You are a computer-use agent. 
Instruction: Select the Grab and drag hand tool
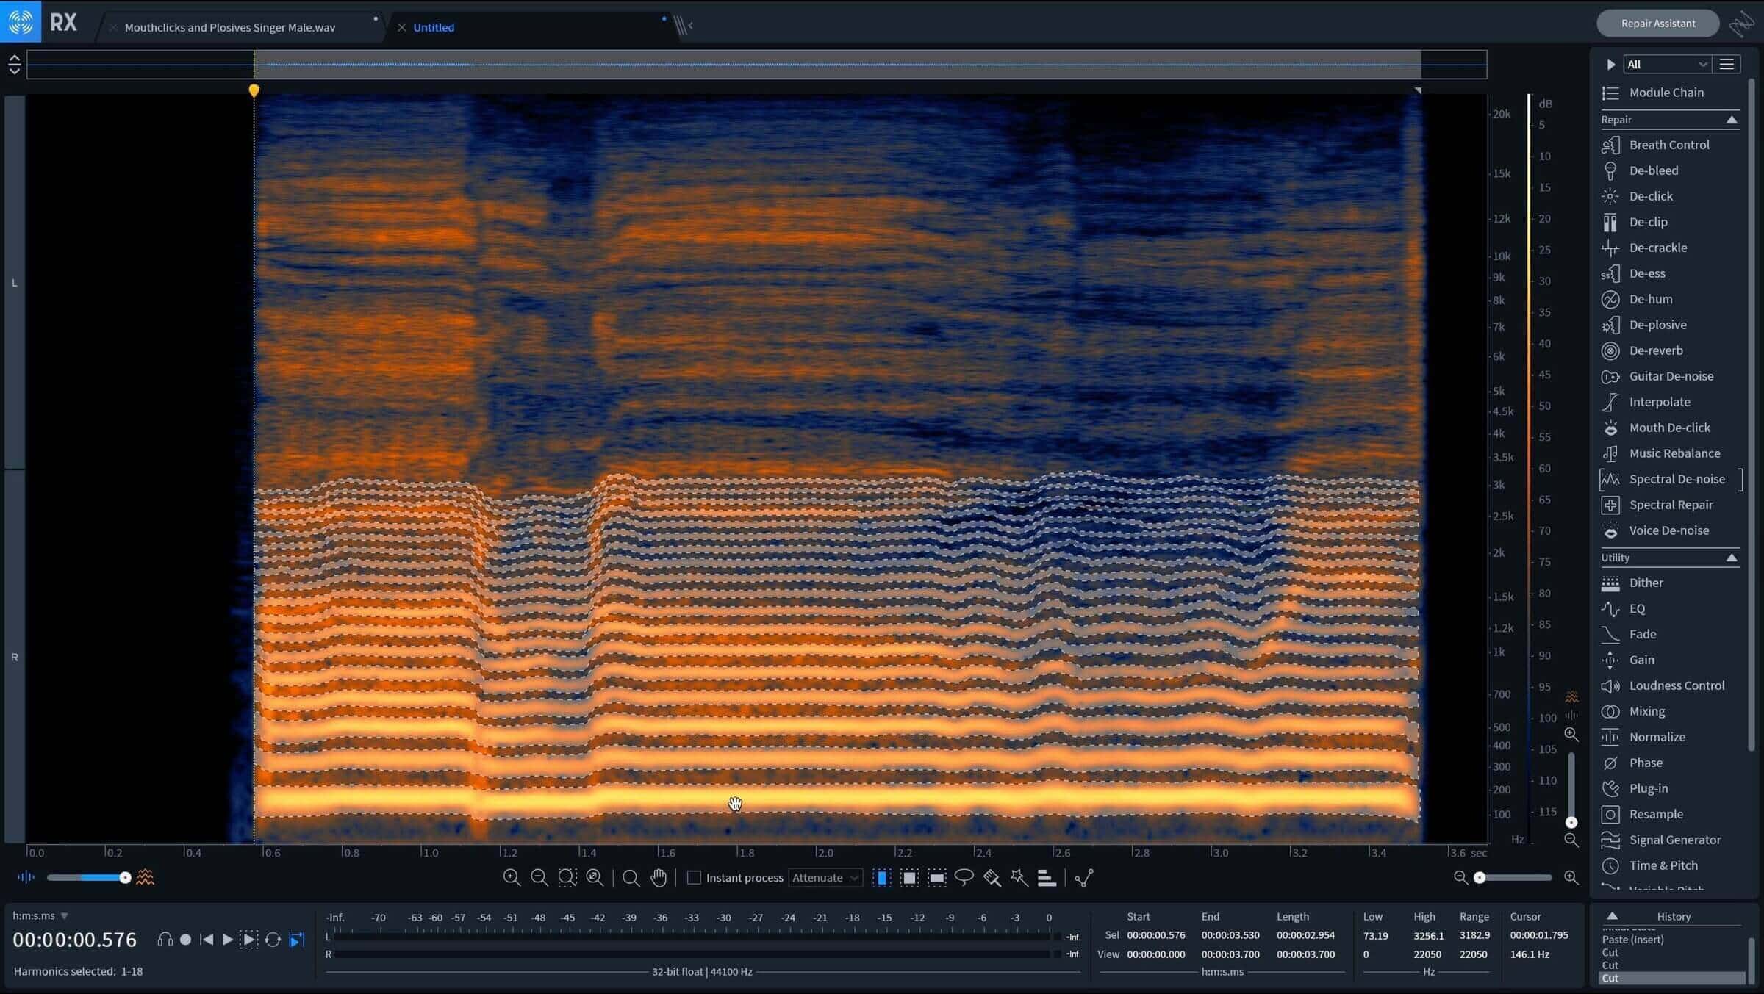click(659, 877)
